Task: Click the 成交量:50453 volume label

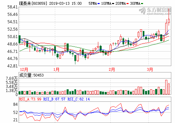Action: pyautogui.click(x=31, y=75)
